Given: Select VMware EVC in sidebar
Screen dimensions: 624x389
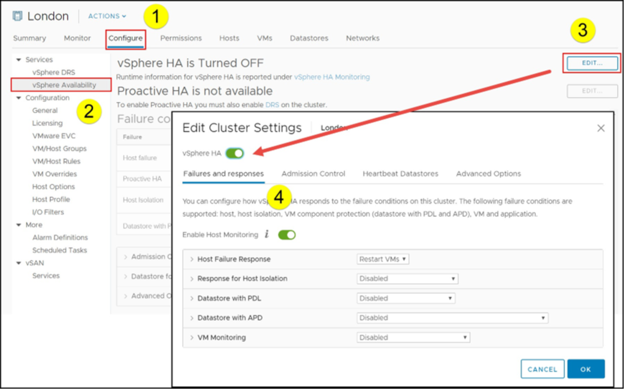Looking at the screenshot, I should tap(54, 136).
